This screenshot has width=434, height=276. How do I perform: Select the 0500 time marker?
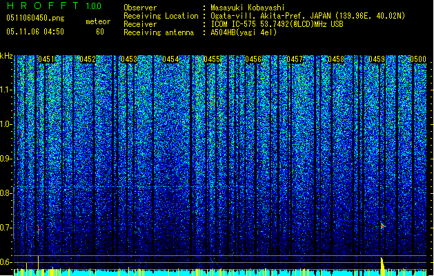click(418, 59)
